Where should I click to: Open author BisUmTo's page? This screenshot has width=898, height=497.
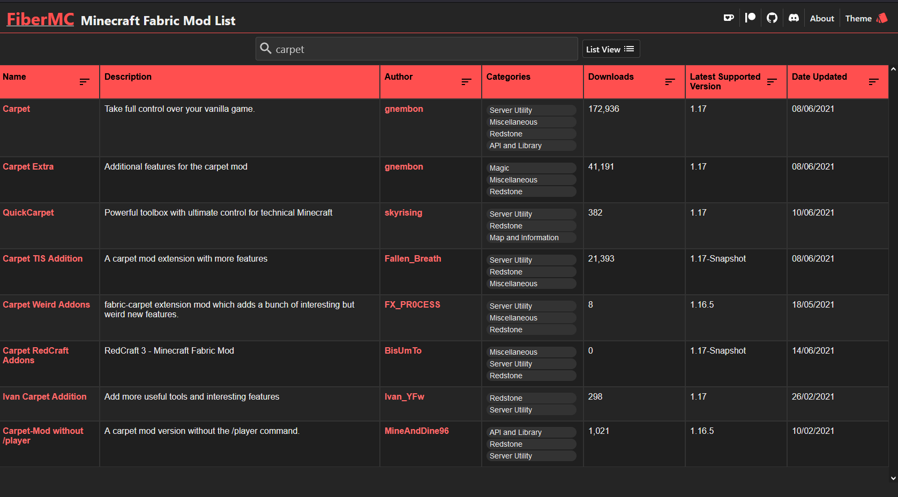click(x=403, y=350)
